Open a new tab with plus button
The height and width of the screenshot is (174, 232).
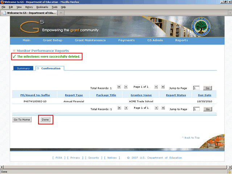click(x=61, y=13)
